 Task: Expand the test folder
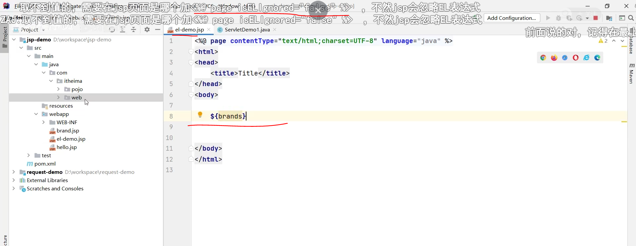[x=28, y=155]
